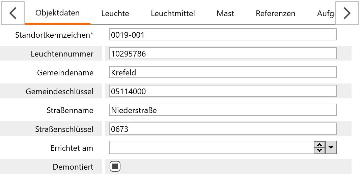Open the Leuchte tab
363x175 pixels.
[x=115, y=14]
